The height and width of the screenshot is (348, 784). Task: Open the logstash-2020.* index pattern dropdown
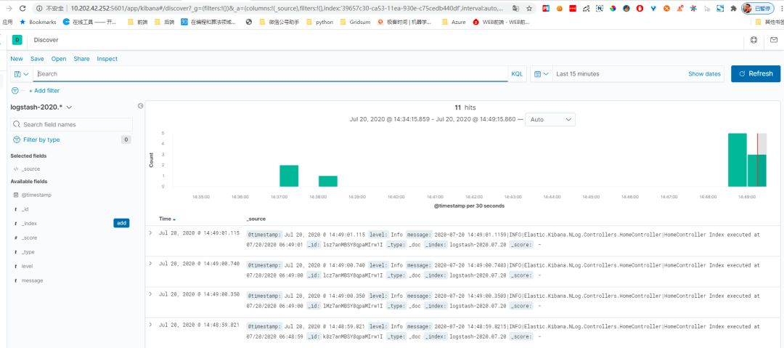click(x=41, y=107)
